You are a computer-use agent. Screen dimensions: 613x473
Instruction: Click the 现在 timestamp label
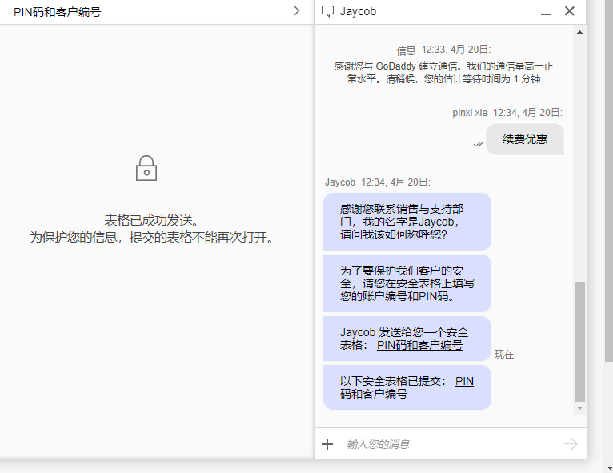[x=504, y=355]
